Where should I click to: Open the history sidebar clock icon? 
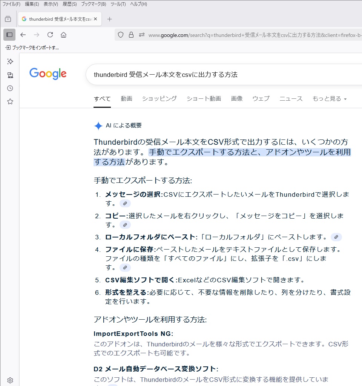pyautogui.click(x=10, y=88)
